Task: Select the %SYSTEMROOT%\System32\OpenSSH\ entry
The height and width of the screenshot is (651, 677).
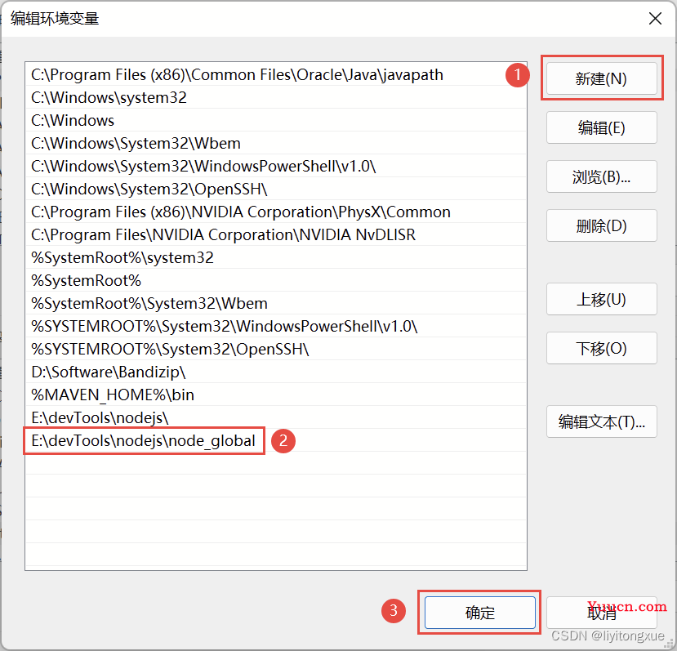Action: [x=276, y=350]
